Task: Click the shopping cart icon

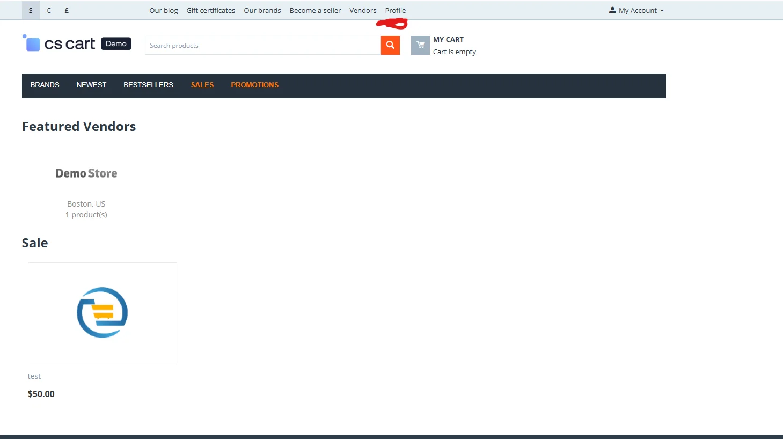Action: click(x=420, y=46)
